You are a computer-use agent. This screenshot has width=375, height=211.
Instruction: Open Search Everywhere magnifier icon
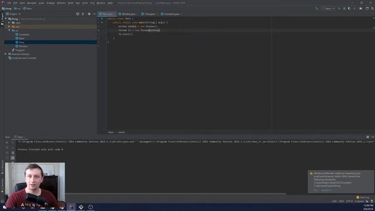tap(373, 8)
